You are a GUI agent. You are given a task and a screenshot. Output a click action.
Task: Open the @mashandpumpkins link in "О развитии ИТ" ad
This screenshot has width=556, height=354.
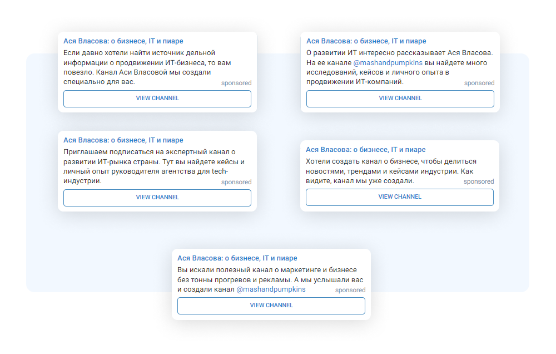(x=388, y=63)
